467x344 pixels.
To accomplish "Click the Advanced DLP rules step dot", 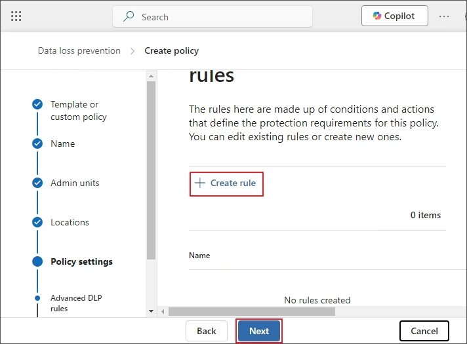I will pyautogui.click(x=37, y=298).
